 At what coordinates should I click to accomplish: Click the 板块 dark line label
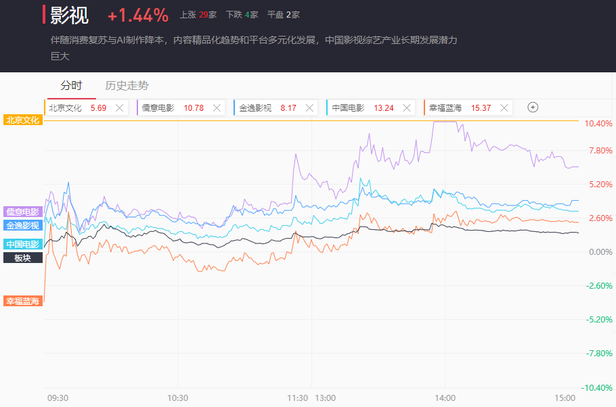tap(23, 258)
